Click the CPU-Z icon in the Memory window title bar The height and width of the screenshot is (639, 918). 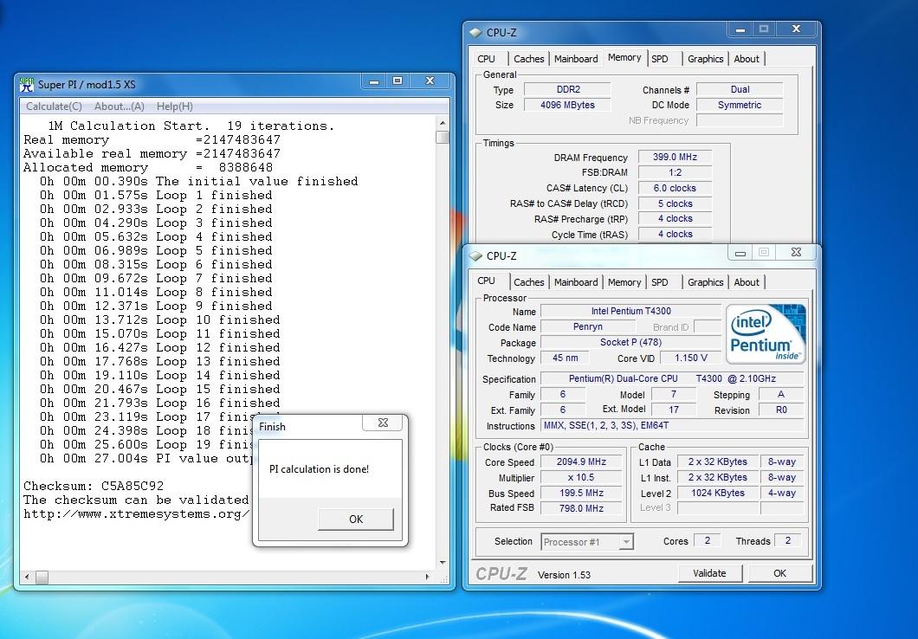coord(476,33)
